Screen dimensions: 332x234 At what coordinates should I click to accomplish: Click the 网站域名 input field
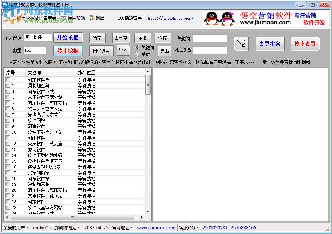[x=210, y=50]
